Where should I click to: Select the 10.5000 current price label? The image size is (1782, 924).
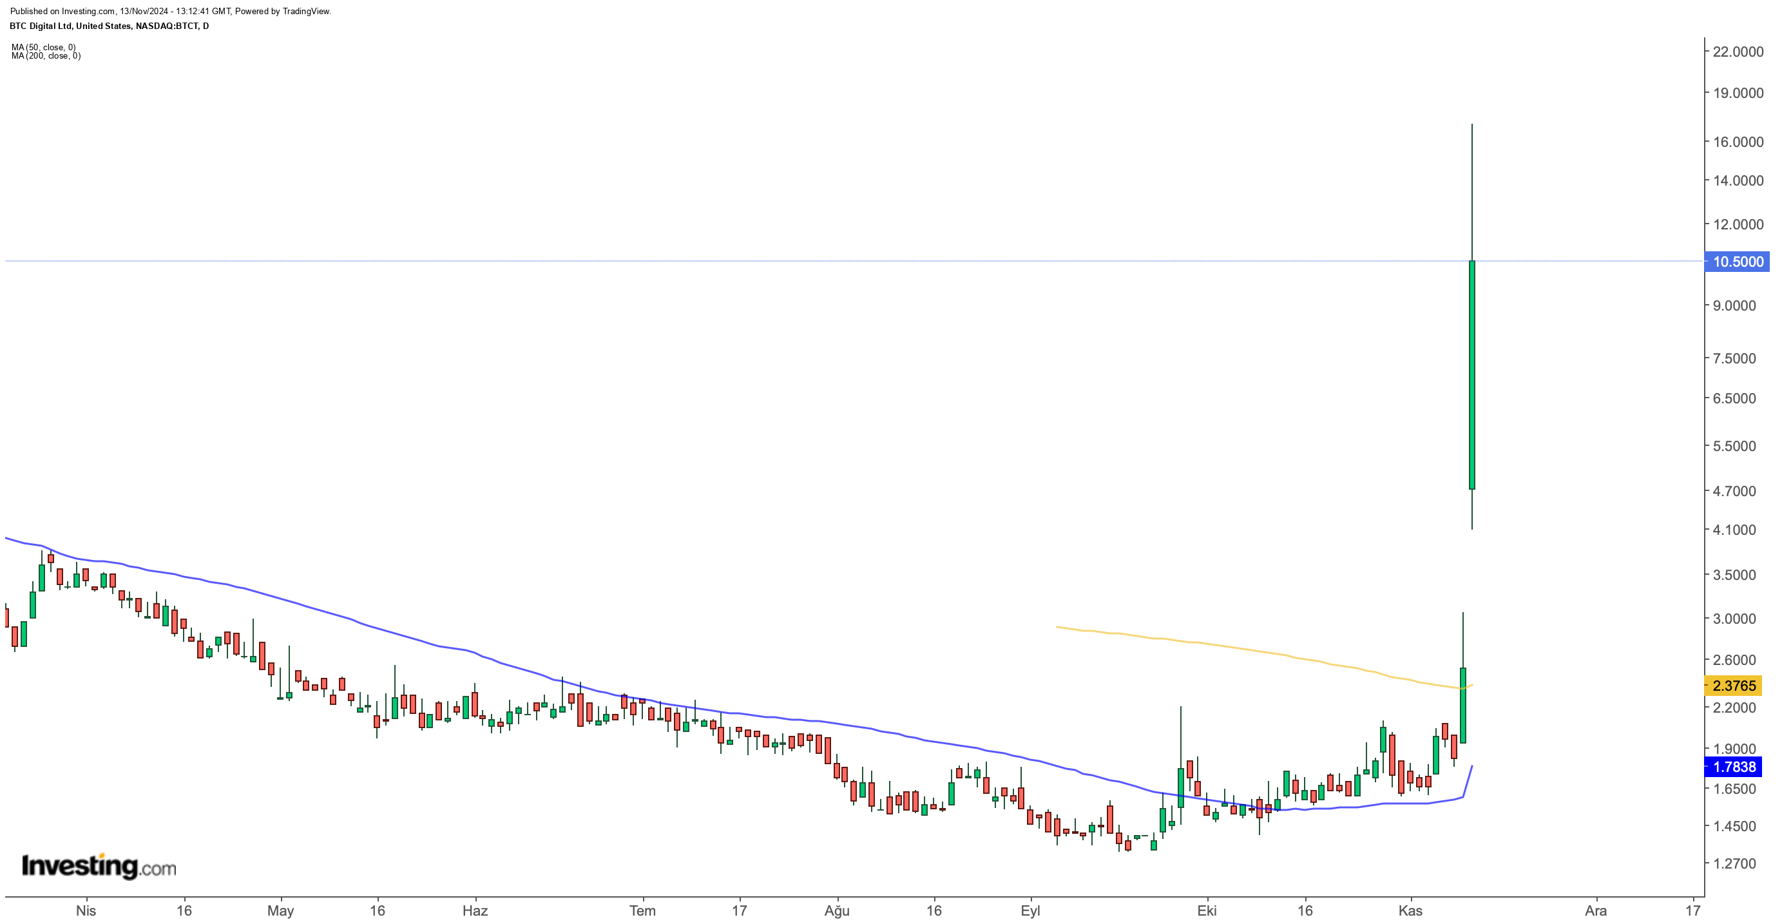1737,262
